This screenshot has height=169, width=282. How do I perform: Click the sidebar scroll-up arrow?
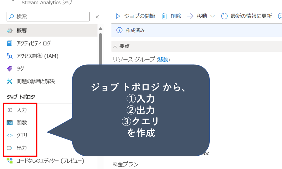tap(101, 29)
